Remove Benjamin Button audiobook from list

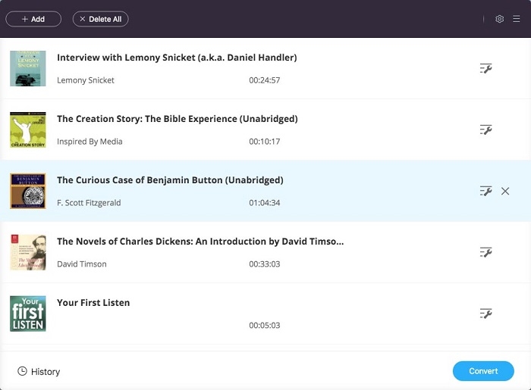tap(505, 192)
